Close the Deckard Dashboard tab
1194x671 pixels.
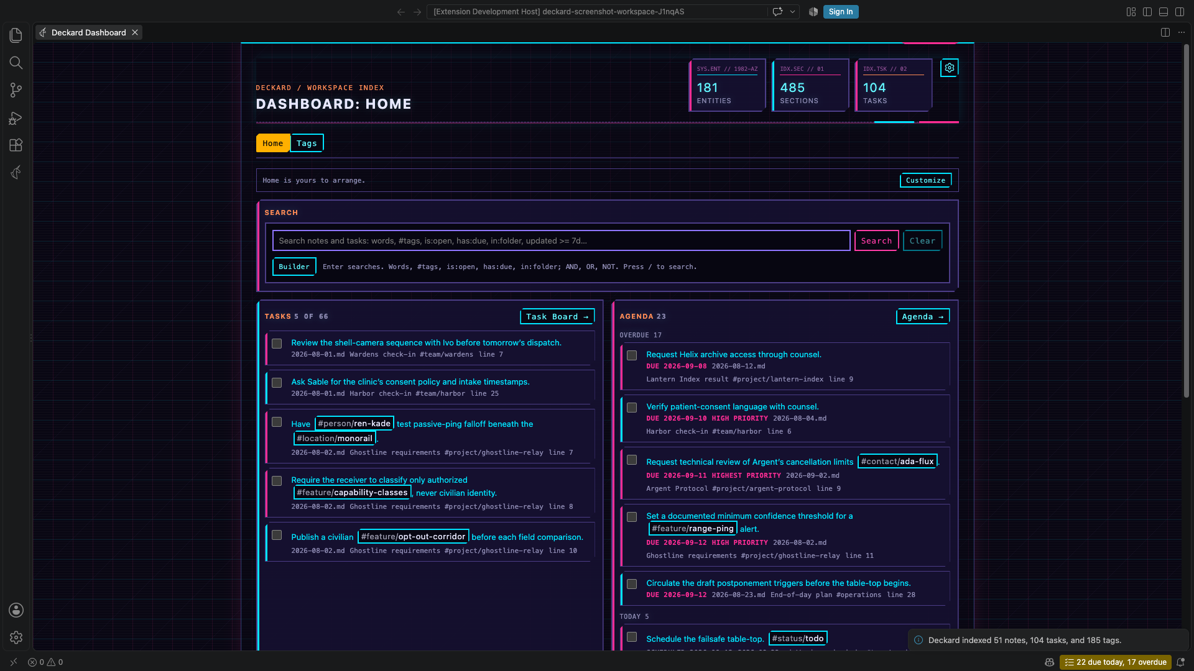coord(134,32)
